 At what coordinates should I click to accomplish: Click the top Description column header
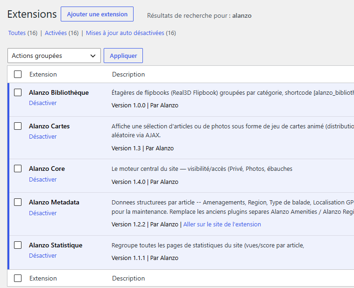click(x=128, y=75)
